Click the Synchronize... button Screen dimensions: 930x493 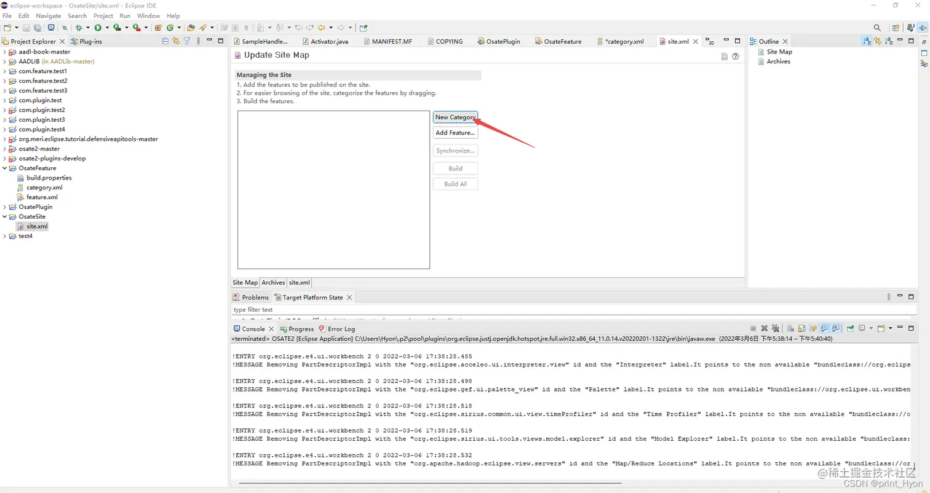pos(455,151)
